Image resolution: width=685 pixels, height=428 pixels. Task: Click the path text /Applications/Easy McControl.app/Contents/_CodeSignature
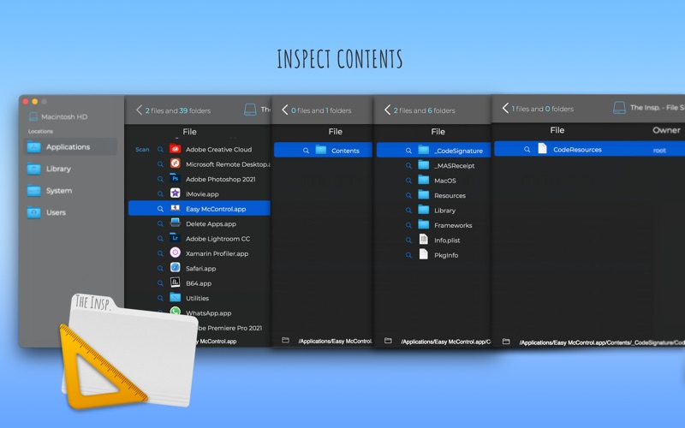[x=602, y=342]
